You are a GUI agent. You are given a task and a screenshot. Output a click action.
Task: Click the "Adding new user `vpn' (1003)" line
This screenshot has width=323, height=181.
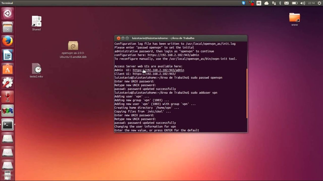pyautogui.click(x=155, y=104)
